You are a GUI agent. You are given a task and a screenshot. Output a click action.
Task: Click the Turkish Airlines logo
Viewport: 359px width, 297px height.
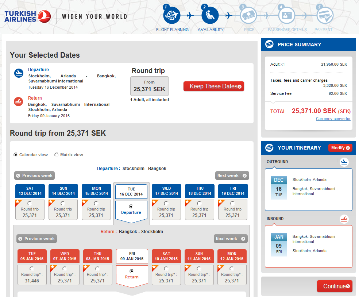tap(26, 16)
